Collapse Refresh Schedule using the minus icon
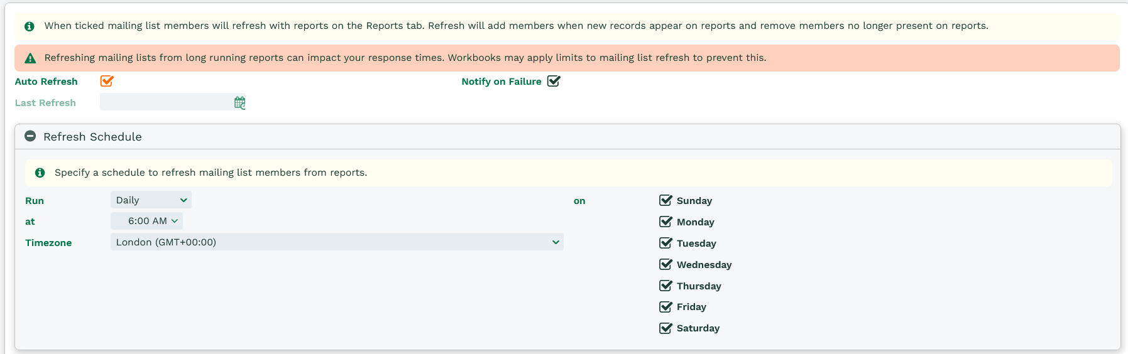Screen dimensions: 1128x354 30,136
